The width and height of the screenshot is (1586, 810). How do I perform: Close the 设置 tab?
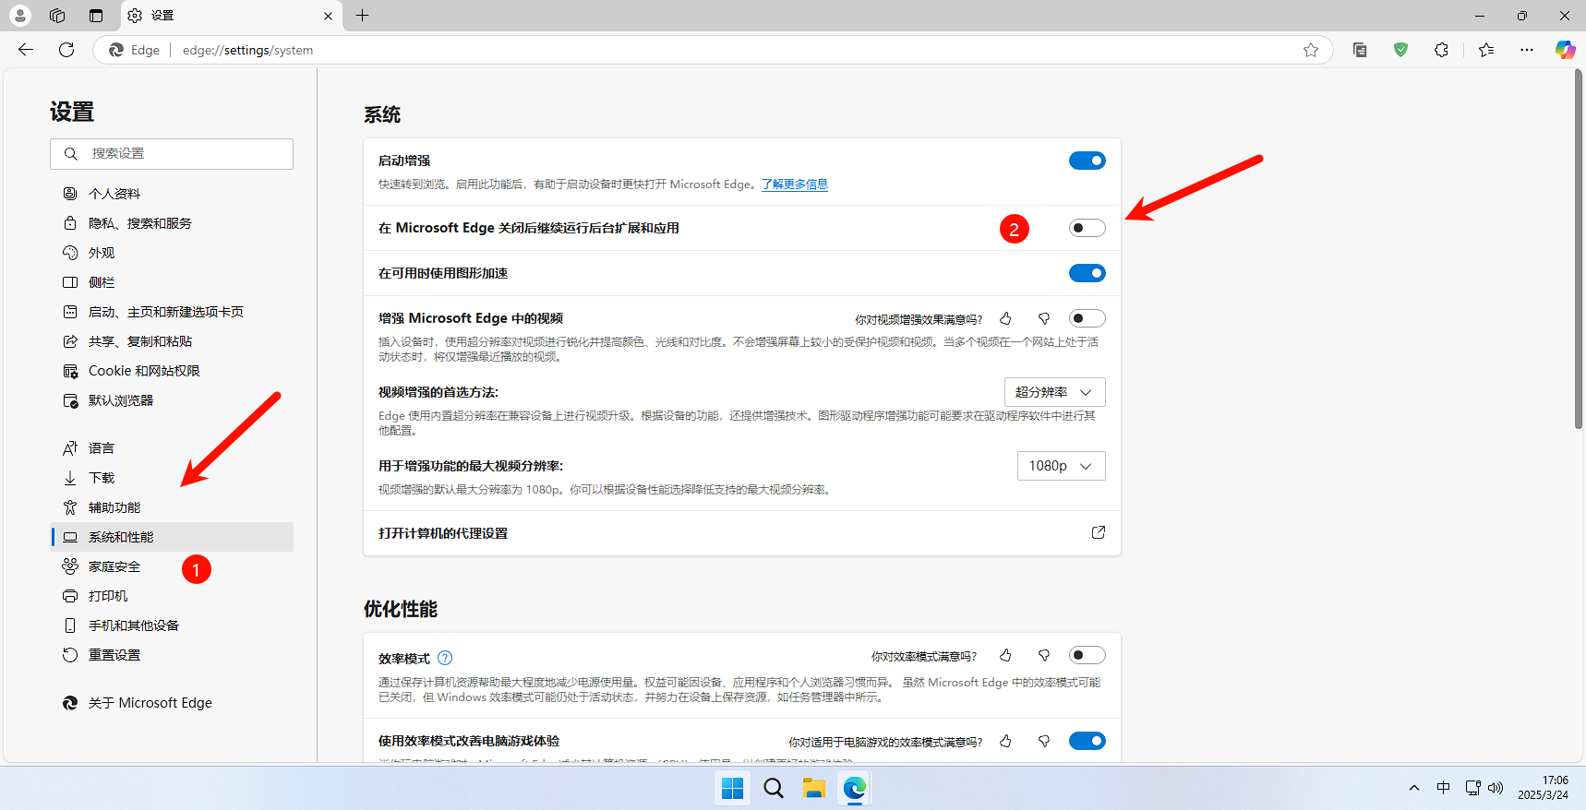point(328,16)
